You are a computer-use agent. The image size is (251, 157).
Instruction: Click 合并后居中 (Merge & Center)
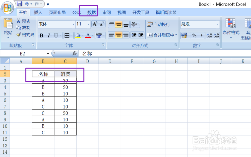tap(161, 35)
